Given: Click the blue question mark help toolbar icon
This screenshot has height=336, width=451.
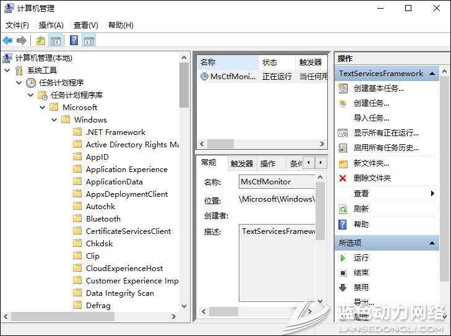Looking at the screenshot, I should point(74,41).
